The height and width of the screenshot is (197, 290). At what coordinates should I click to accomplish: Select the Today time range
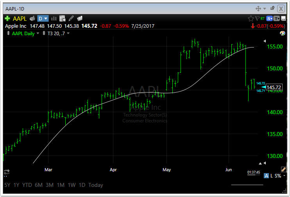click(x=96, y=185)
